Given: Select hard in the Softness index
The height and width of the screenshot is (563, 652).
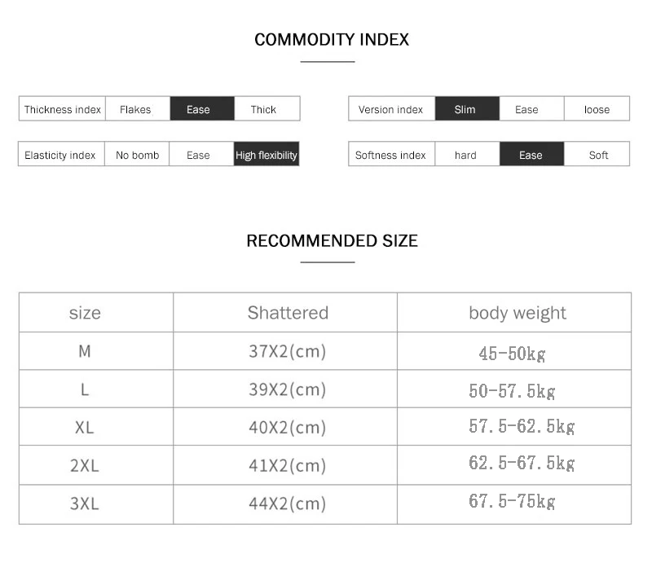Looking at the screenshot, I should coord(465,155).
